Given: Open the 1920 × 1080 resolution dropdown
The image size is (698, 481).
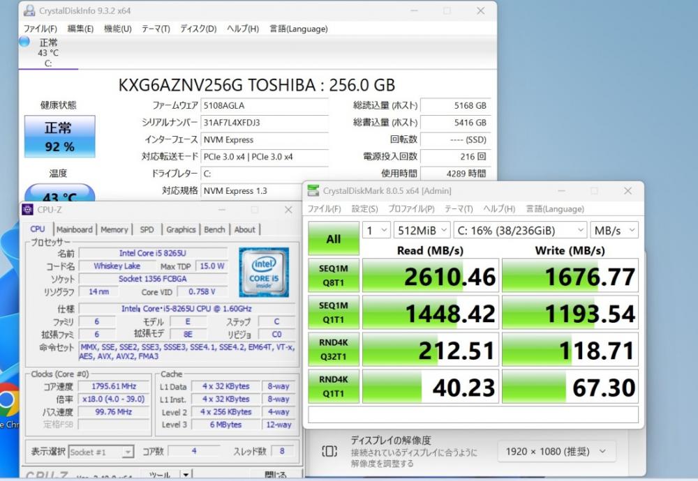Looking at the screenshot, I should point(556,452).
